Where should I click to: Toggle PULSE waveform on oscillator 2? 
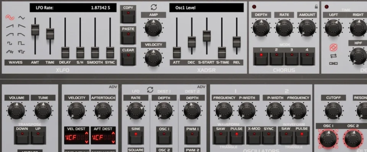302,138
